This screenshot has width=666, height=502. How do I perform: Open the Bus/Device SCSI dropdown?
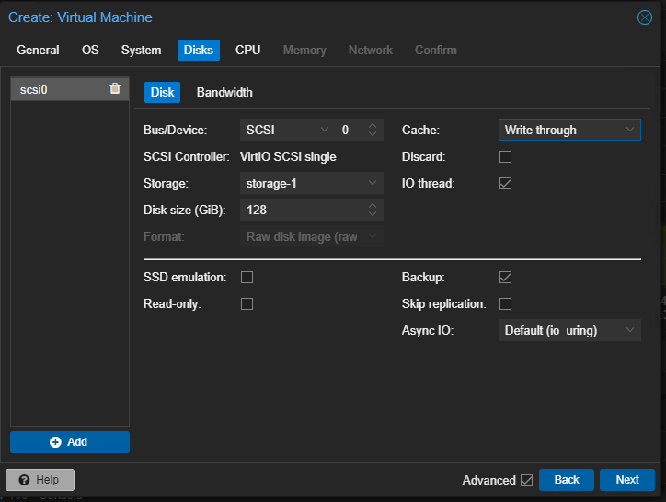[x=325, y=130]
